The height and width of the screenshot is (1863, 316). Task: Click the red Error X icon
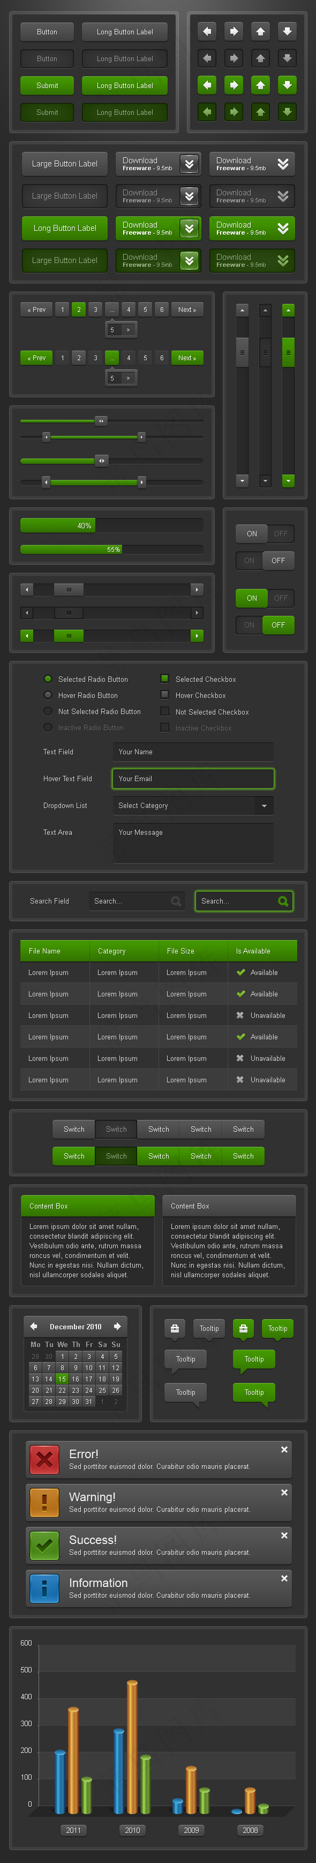click(x=44, y=1459)
